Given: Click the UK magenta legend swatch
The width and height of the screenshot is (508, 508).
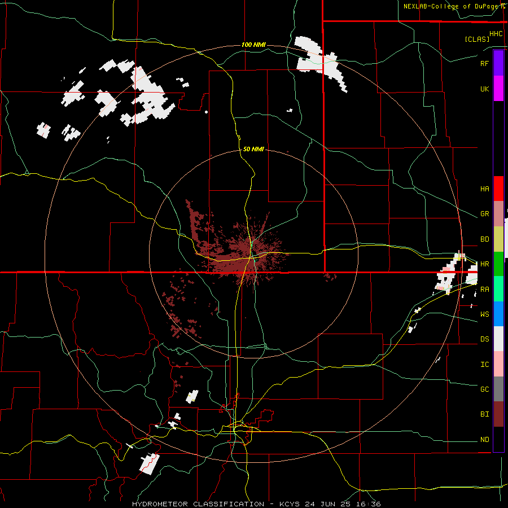Looking at the screenshot, I should tap(498, 89).
